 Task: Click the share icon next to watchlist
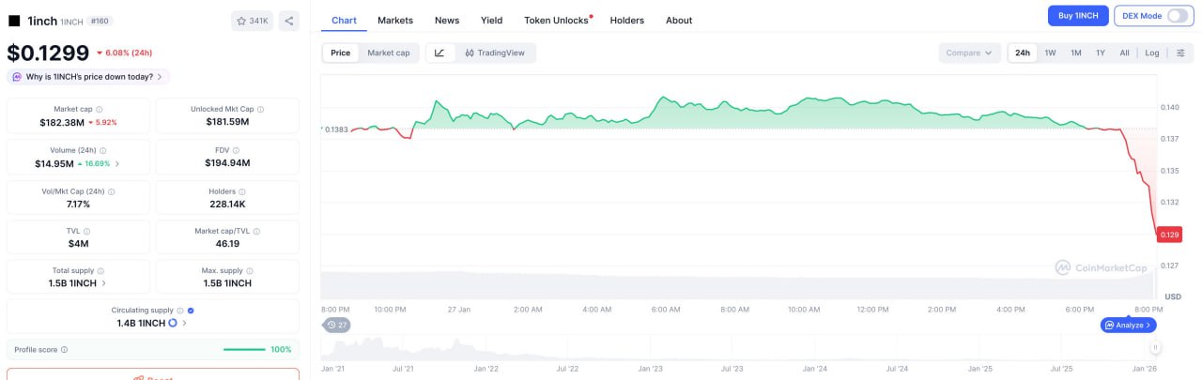[288, 21]
